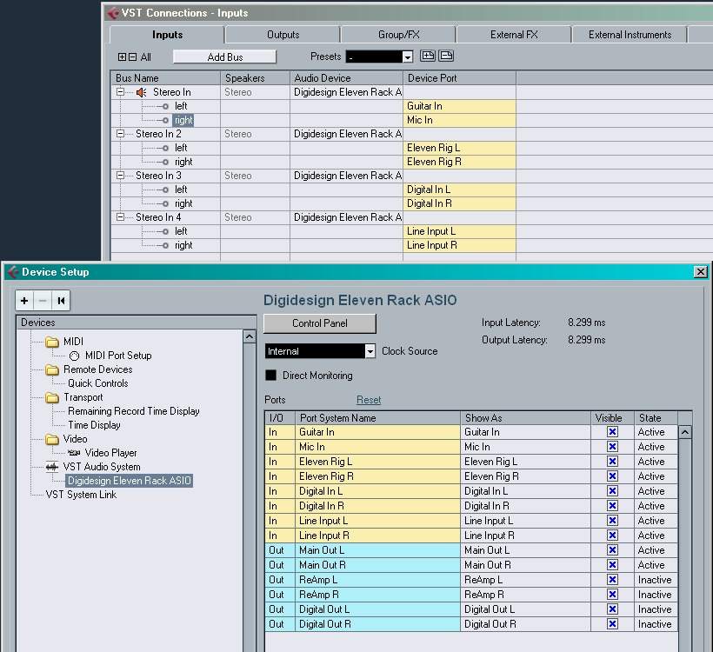Switch to the Outputs tab
713x652 pixels.
[x=283, y=35]
